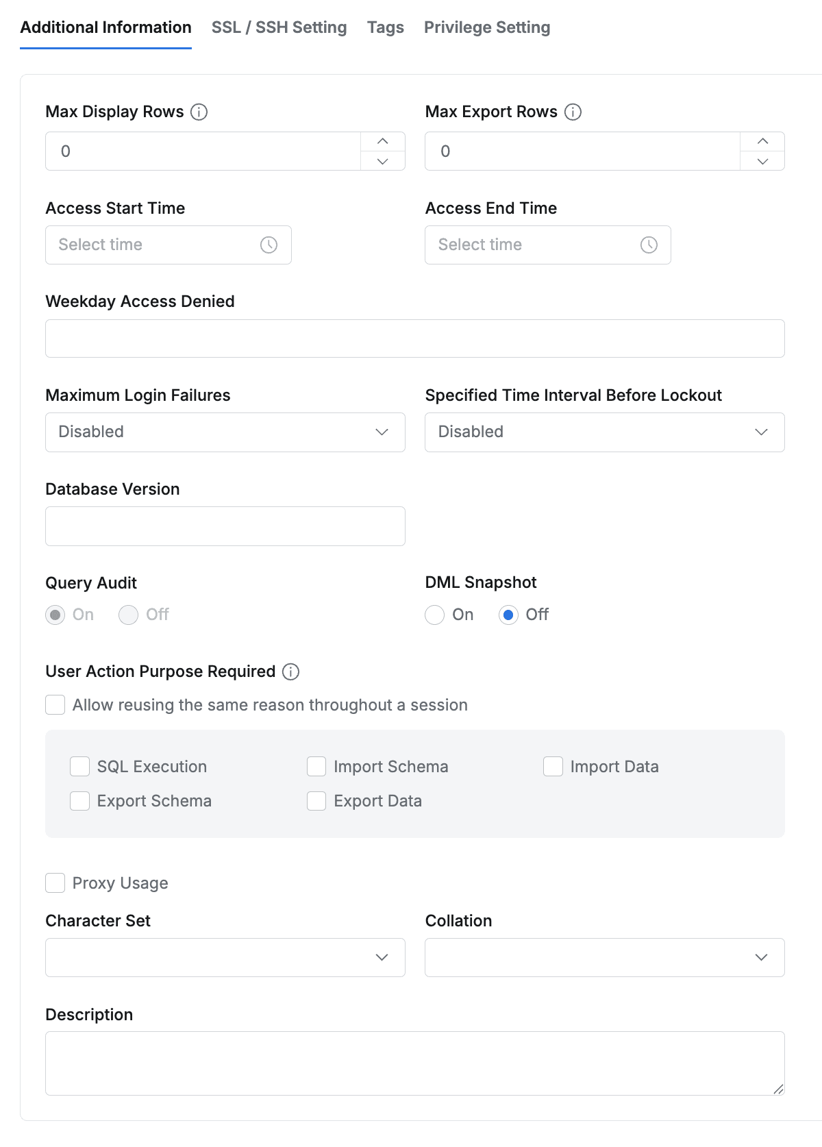The height and width of the screenshot is (1147, 822).
Task: Turn on DML Snapshot
Action: 434,615
